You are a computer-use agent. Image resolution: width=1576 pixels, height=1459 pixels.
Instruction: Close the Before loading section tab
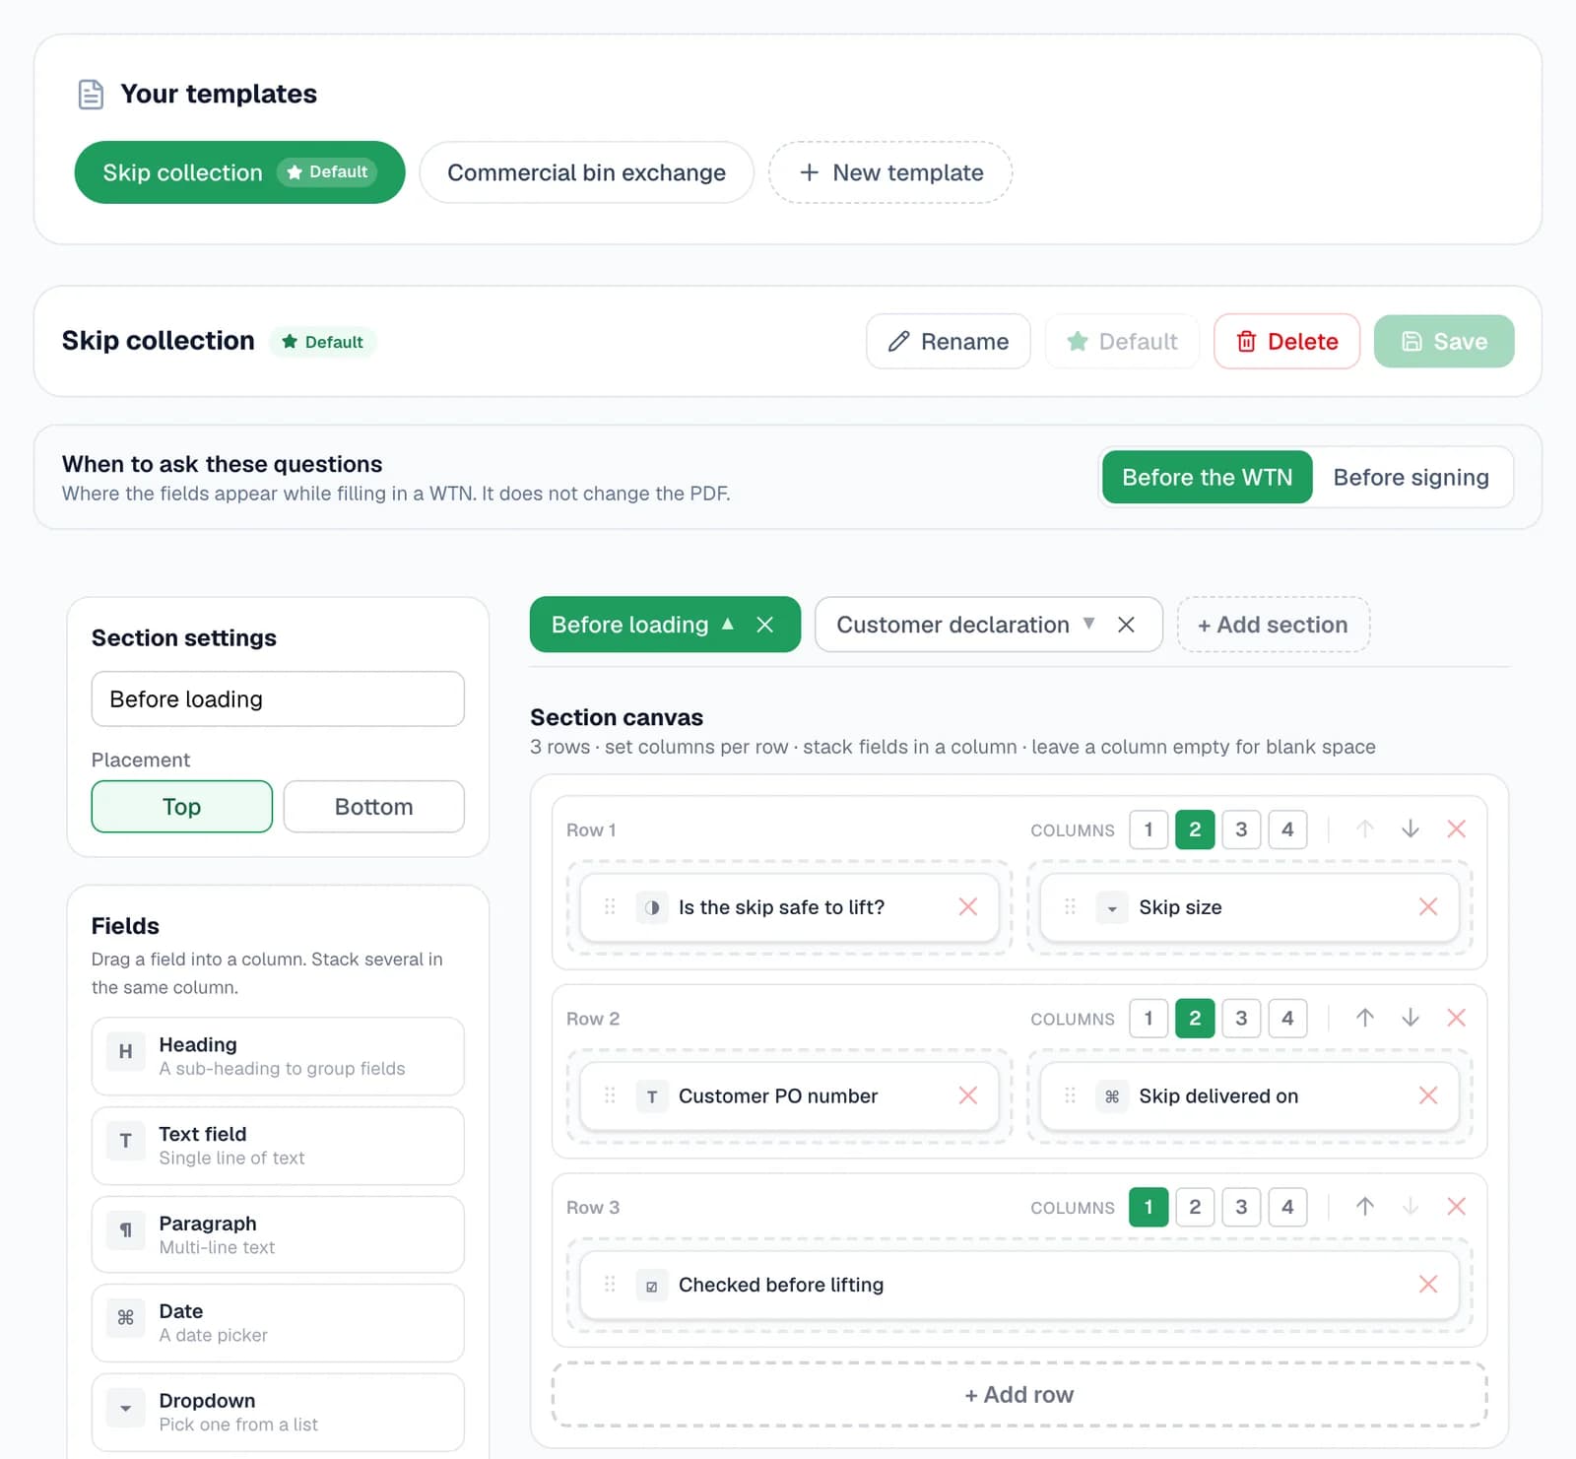click(x=764, y=625)
